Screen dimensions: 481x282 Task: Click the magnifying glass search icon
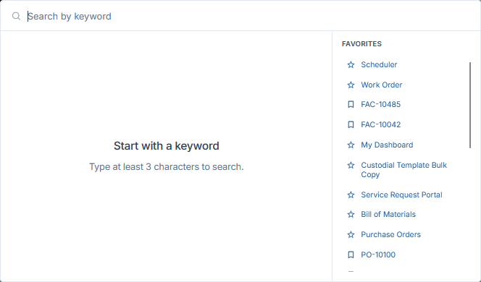coord(16,16)
